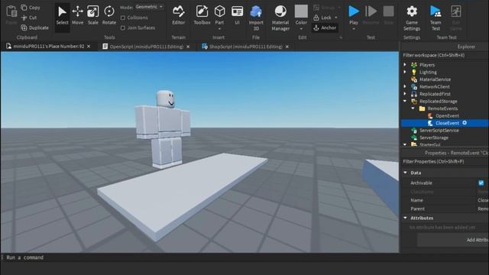This screenshot has width=489, height=275.
Task: Open the Terrain Editor
Action: (178, 15)
